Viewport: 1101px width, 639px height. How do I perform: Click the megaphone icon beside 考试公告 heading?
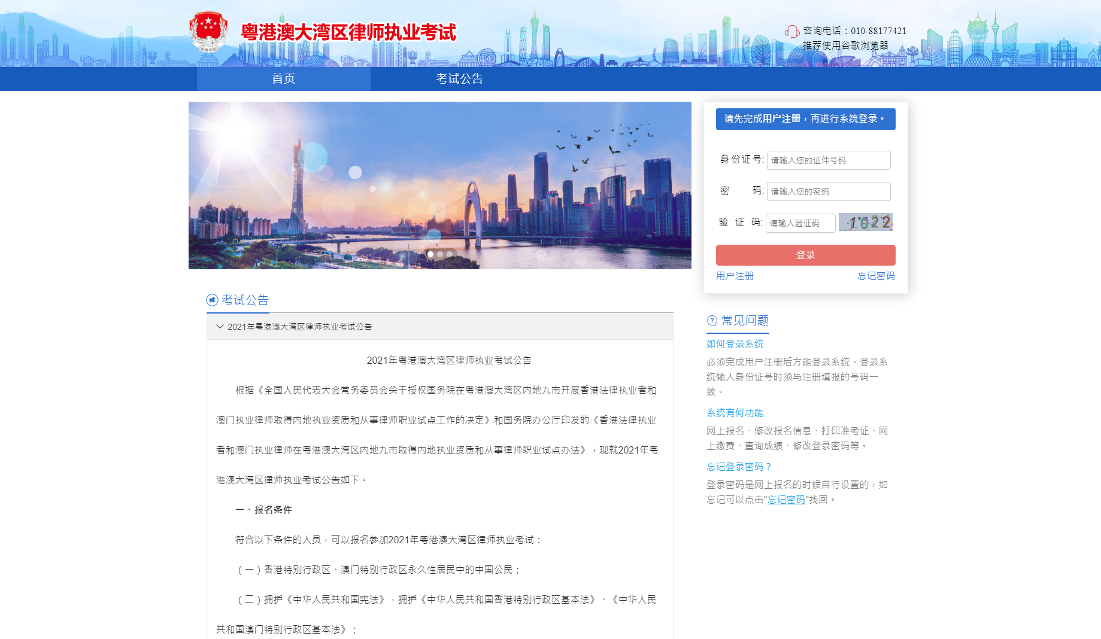(x=212, y=300)
